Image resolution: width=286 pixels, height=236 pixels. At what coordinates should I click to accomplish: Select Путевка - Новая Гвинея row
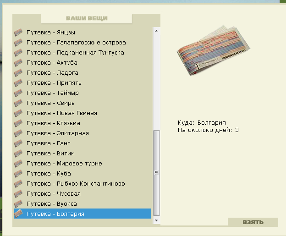82,113
